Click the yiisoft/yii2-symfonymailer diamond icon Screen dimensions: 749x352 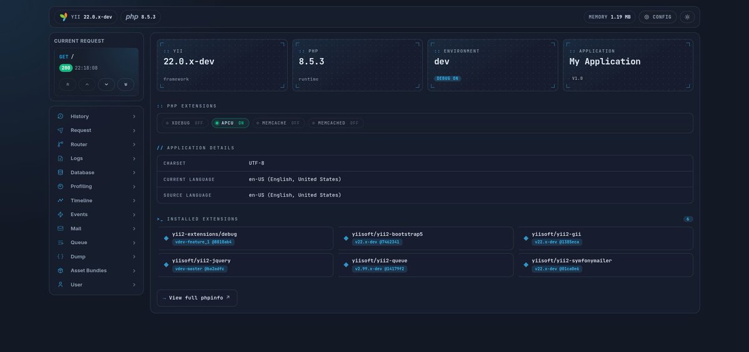point(526,265)
